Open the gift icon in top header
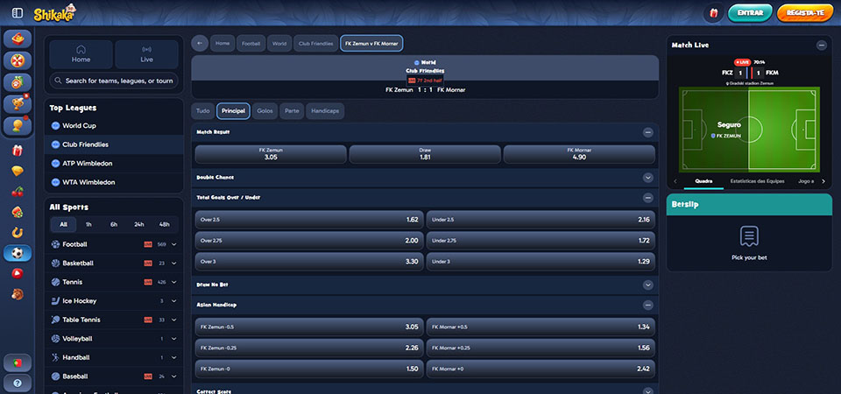This screenshot has width=841, height=394. (713, 13)
